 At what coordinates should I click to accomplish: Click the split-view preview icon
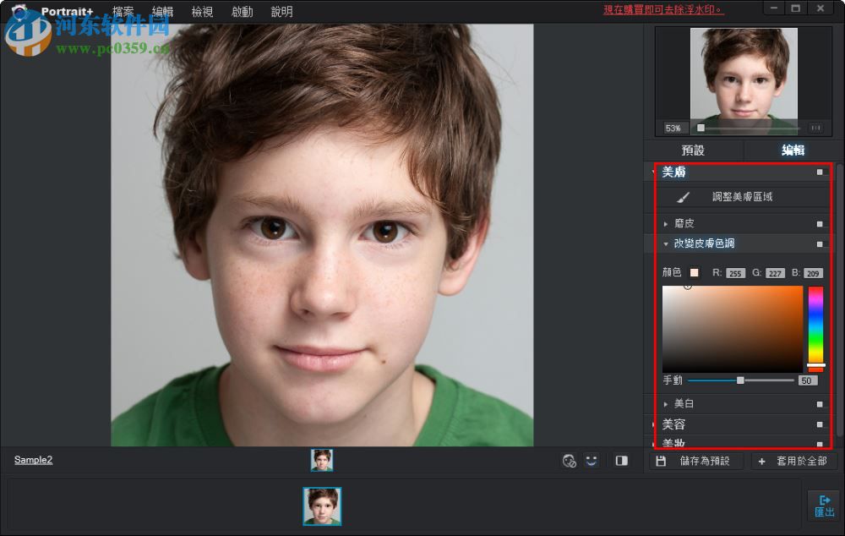coord(623,460)
